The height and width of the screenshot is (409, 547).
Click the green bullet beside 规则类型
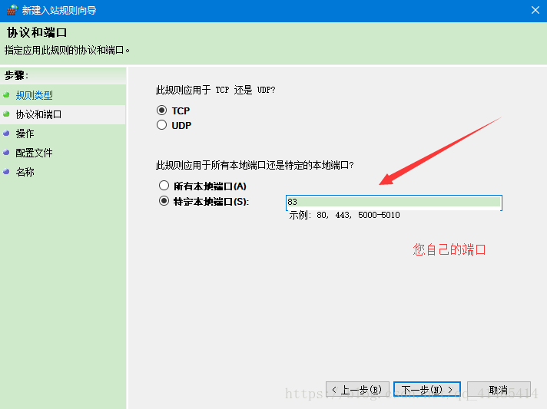coord(6,94)
